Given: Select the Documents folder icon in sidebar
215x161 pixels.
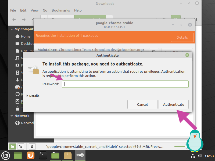Looking at the screenshot, I should [17, 51].
